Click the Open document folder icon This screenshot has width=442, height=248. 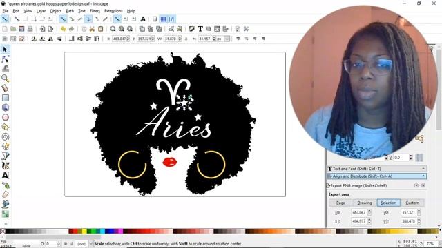pyautogui.click(x=13, y=29)
